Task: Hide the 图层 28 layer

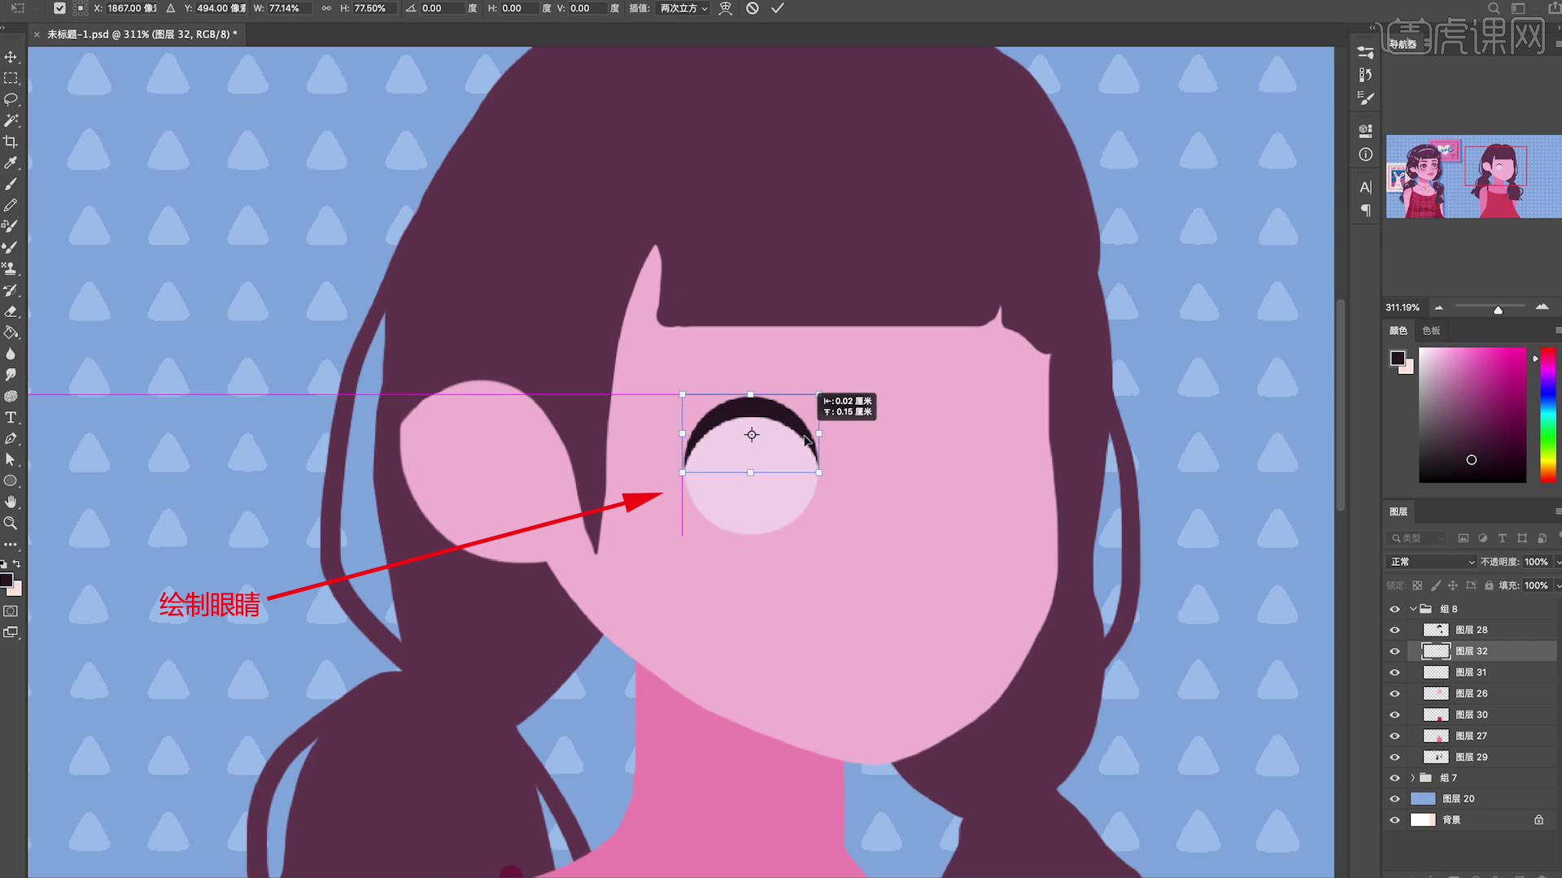Action: coord(1394,629)
